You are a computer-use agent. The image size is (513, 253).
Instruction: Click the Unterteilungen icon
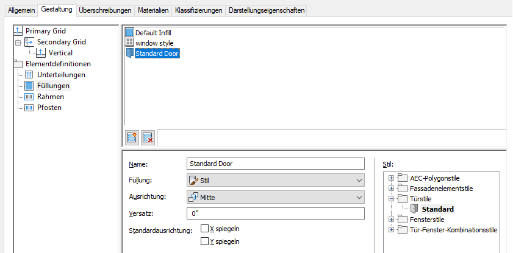point(29,75)
